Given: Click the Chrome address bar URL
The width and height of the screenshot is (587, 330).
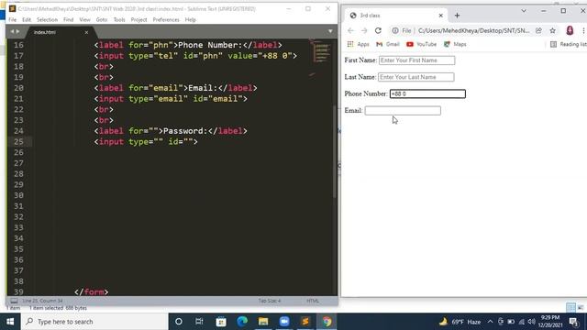Looking at the screenshot, I should (x=473, y=30).
